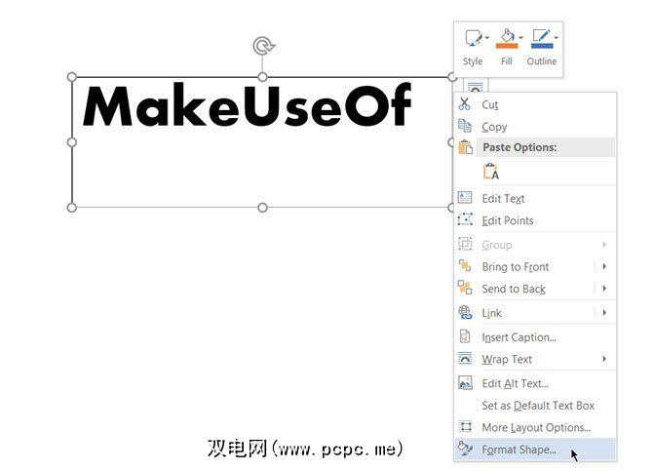Click the Edit Points icon
This screenshot has height=471, width=653.
pos(465,219)
